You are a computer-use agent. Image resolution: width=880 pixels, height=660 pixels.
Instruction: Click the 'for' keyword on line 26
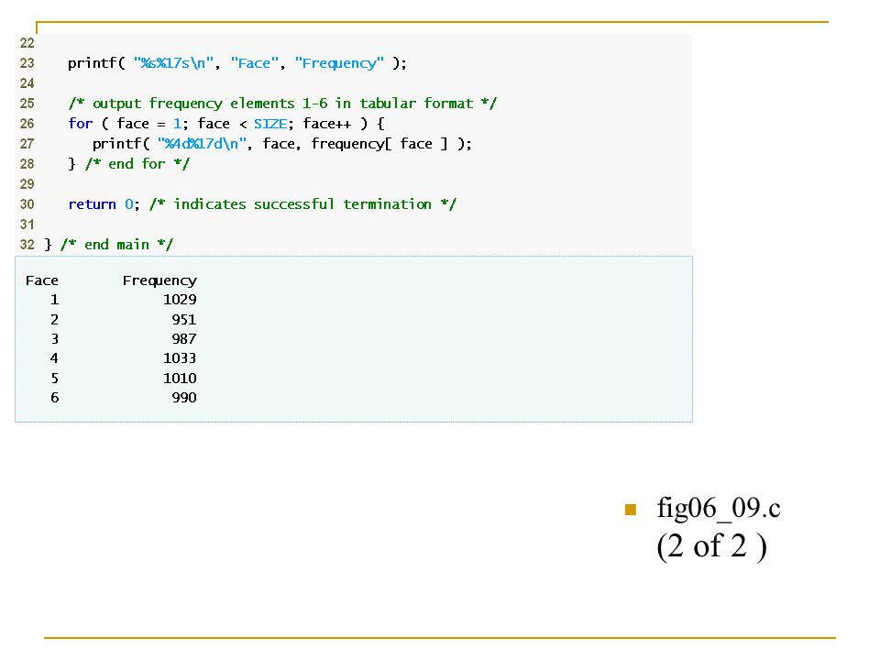point(81,124)
